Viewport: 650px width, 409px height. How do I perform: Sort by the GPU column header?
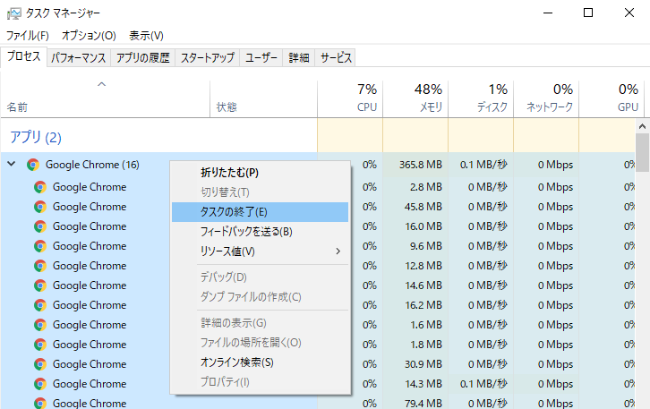(x=612, y=98)
